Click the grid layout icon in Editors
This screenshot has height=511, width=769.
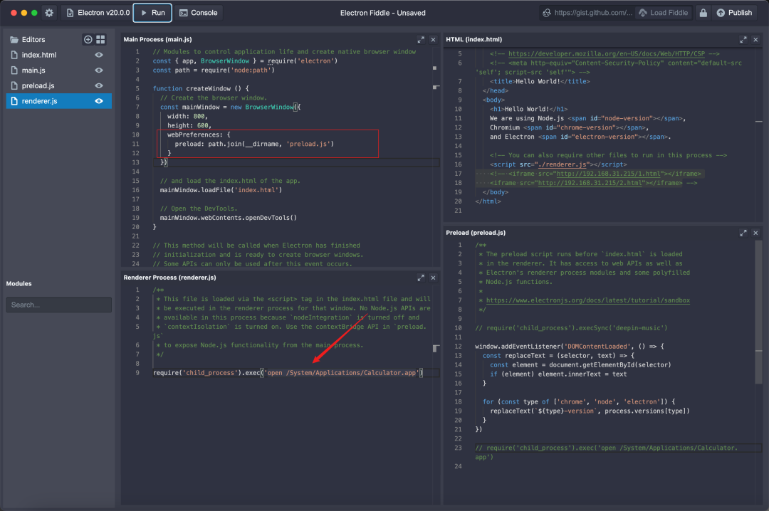(x=100, y=39)
